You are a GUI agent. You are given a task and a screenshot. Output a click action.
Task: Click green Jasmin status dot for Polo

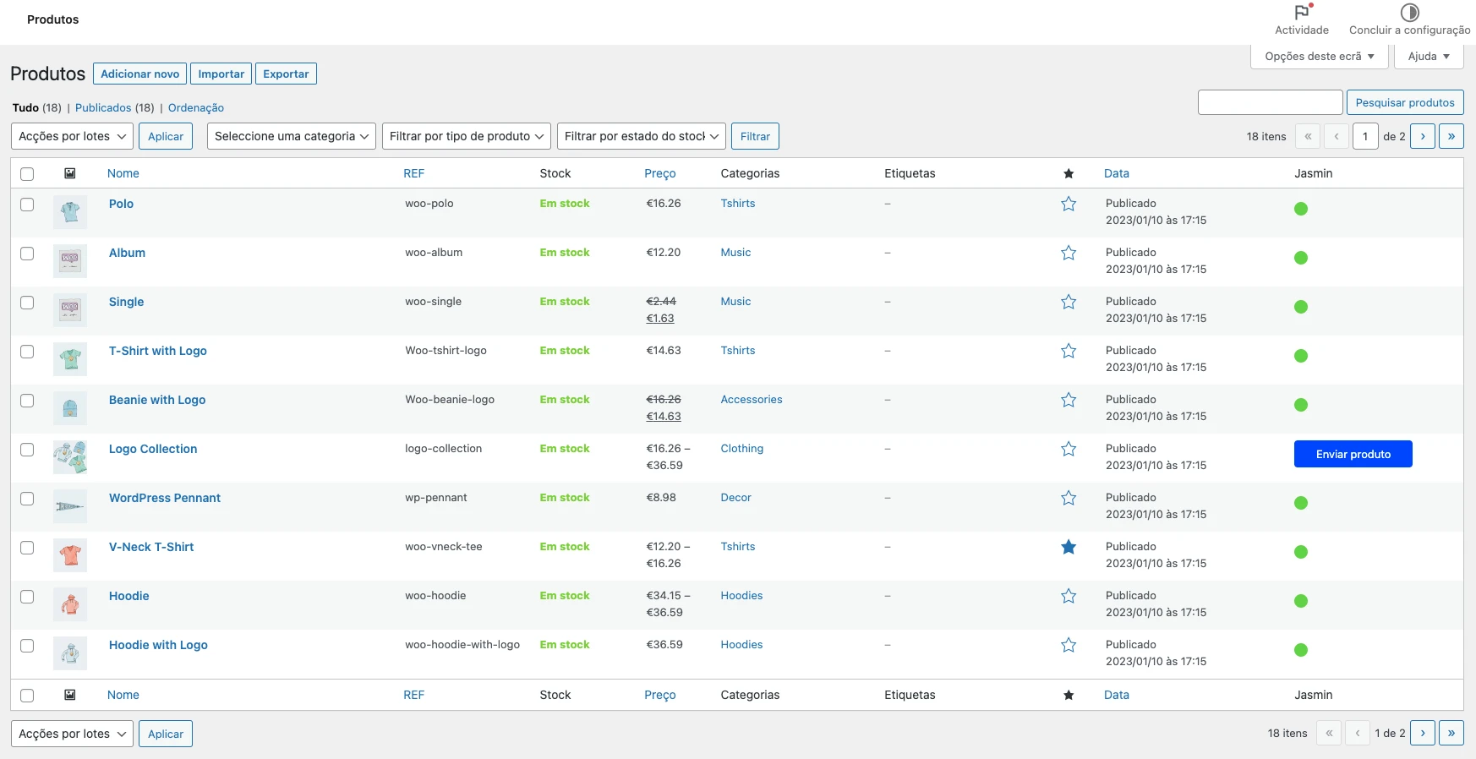tap(1301, 209)
